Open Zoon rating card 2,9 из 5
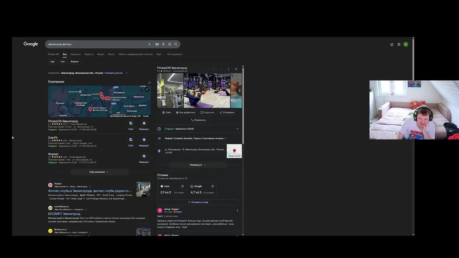This screenshot has width=459, height=258. click(172, 190)
